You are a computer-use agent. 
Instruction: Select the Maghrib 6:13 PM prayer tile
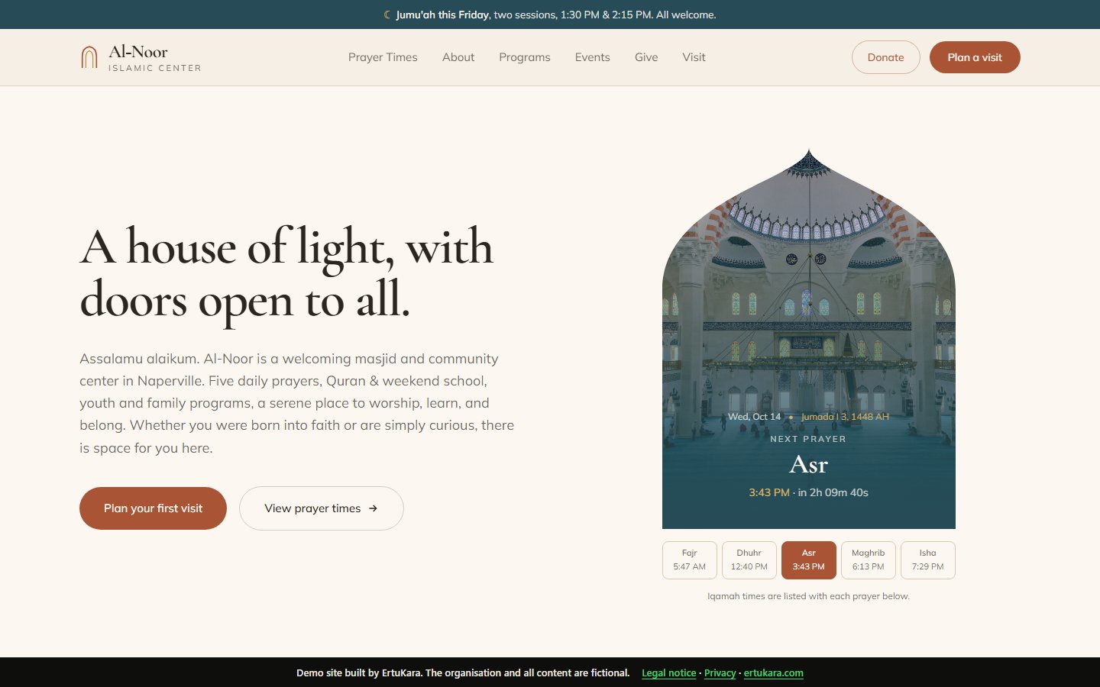coord(869,560)
